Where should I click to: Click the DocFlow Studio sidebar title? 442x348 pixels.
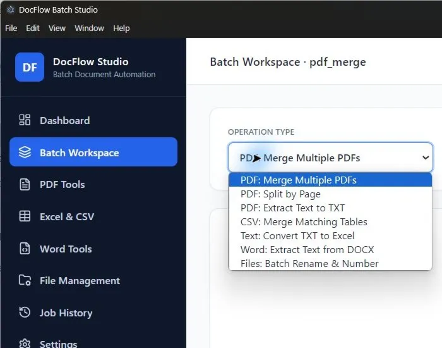click(x=90, y=61)
